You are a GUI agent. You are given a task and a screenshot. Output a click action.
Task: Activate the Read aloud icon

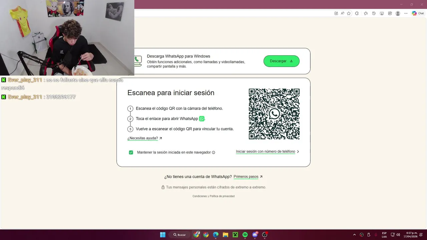342,13
